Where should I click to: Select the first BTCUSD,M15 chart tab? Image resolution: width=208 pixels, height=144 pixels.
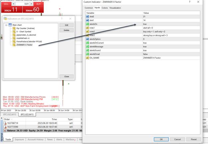10,114
